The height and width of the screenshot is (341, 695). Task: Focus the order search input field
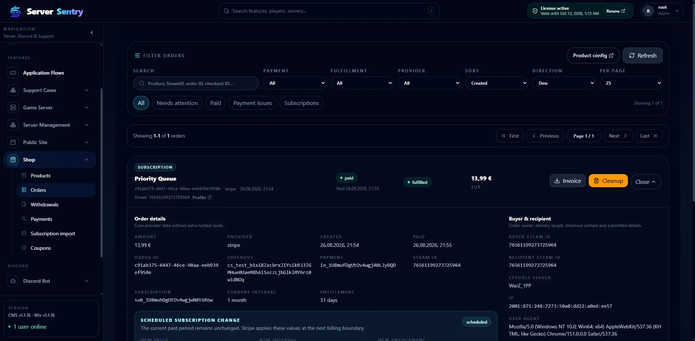196,83
